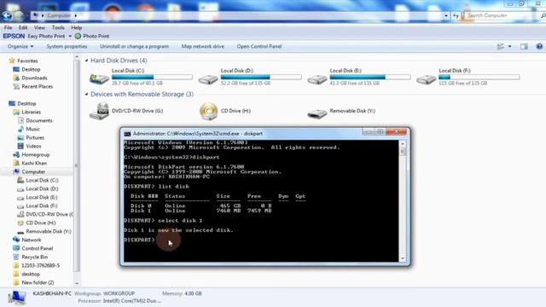
Task: Open the Local Disk (D:) drive icon
Action: click(208, 79)
